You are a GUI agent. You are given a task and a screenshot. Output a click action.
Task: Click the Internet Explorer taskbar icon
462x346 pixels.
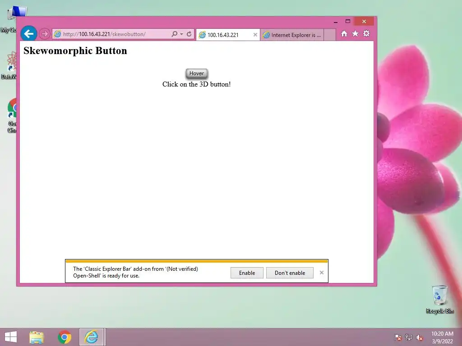[91, 337]
